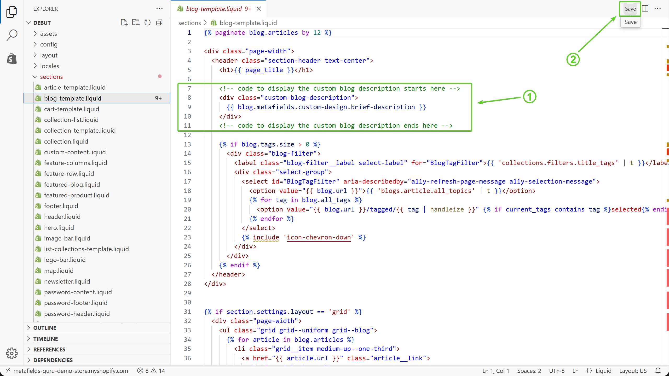669x376 pixels.
Task: Open the Search view icon
Action: (11, 35)
